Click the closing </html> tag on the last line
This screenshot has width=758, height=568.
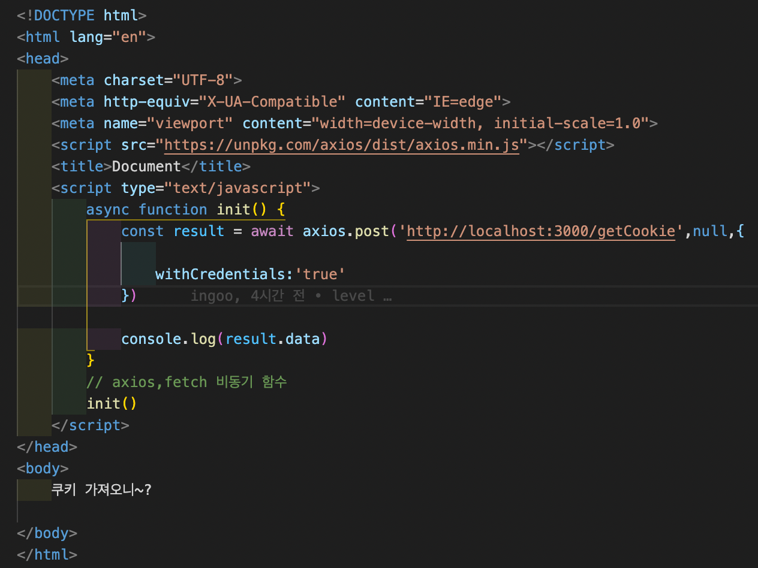point(46,554)
